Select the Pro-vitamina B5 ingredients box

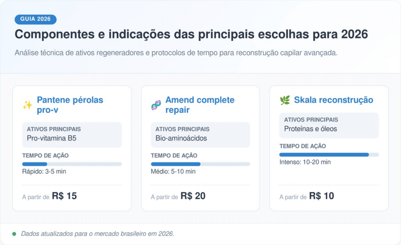(72, 135)
